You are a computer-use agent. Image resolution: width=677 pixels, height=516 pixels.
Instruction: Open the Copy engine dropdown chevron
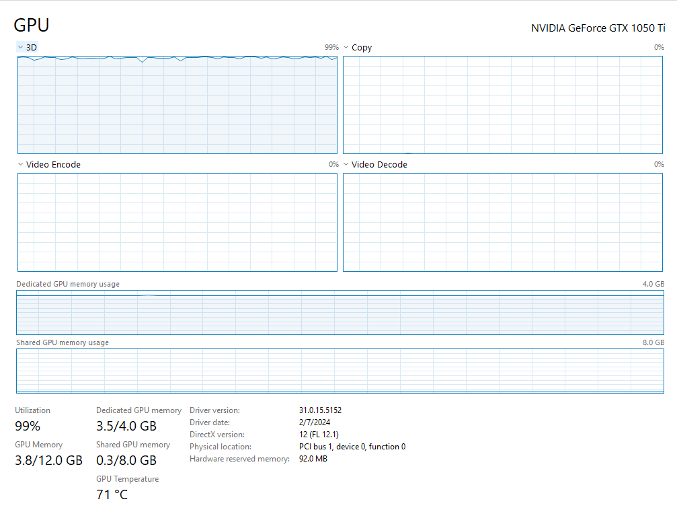346,47
